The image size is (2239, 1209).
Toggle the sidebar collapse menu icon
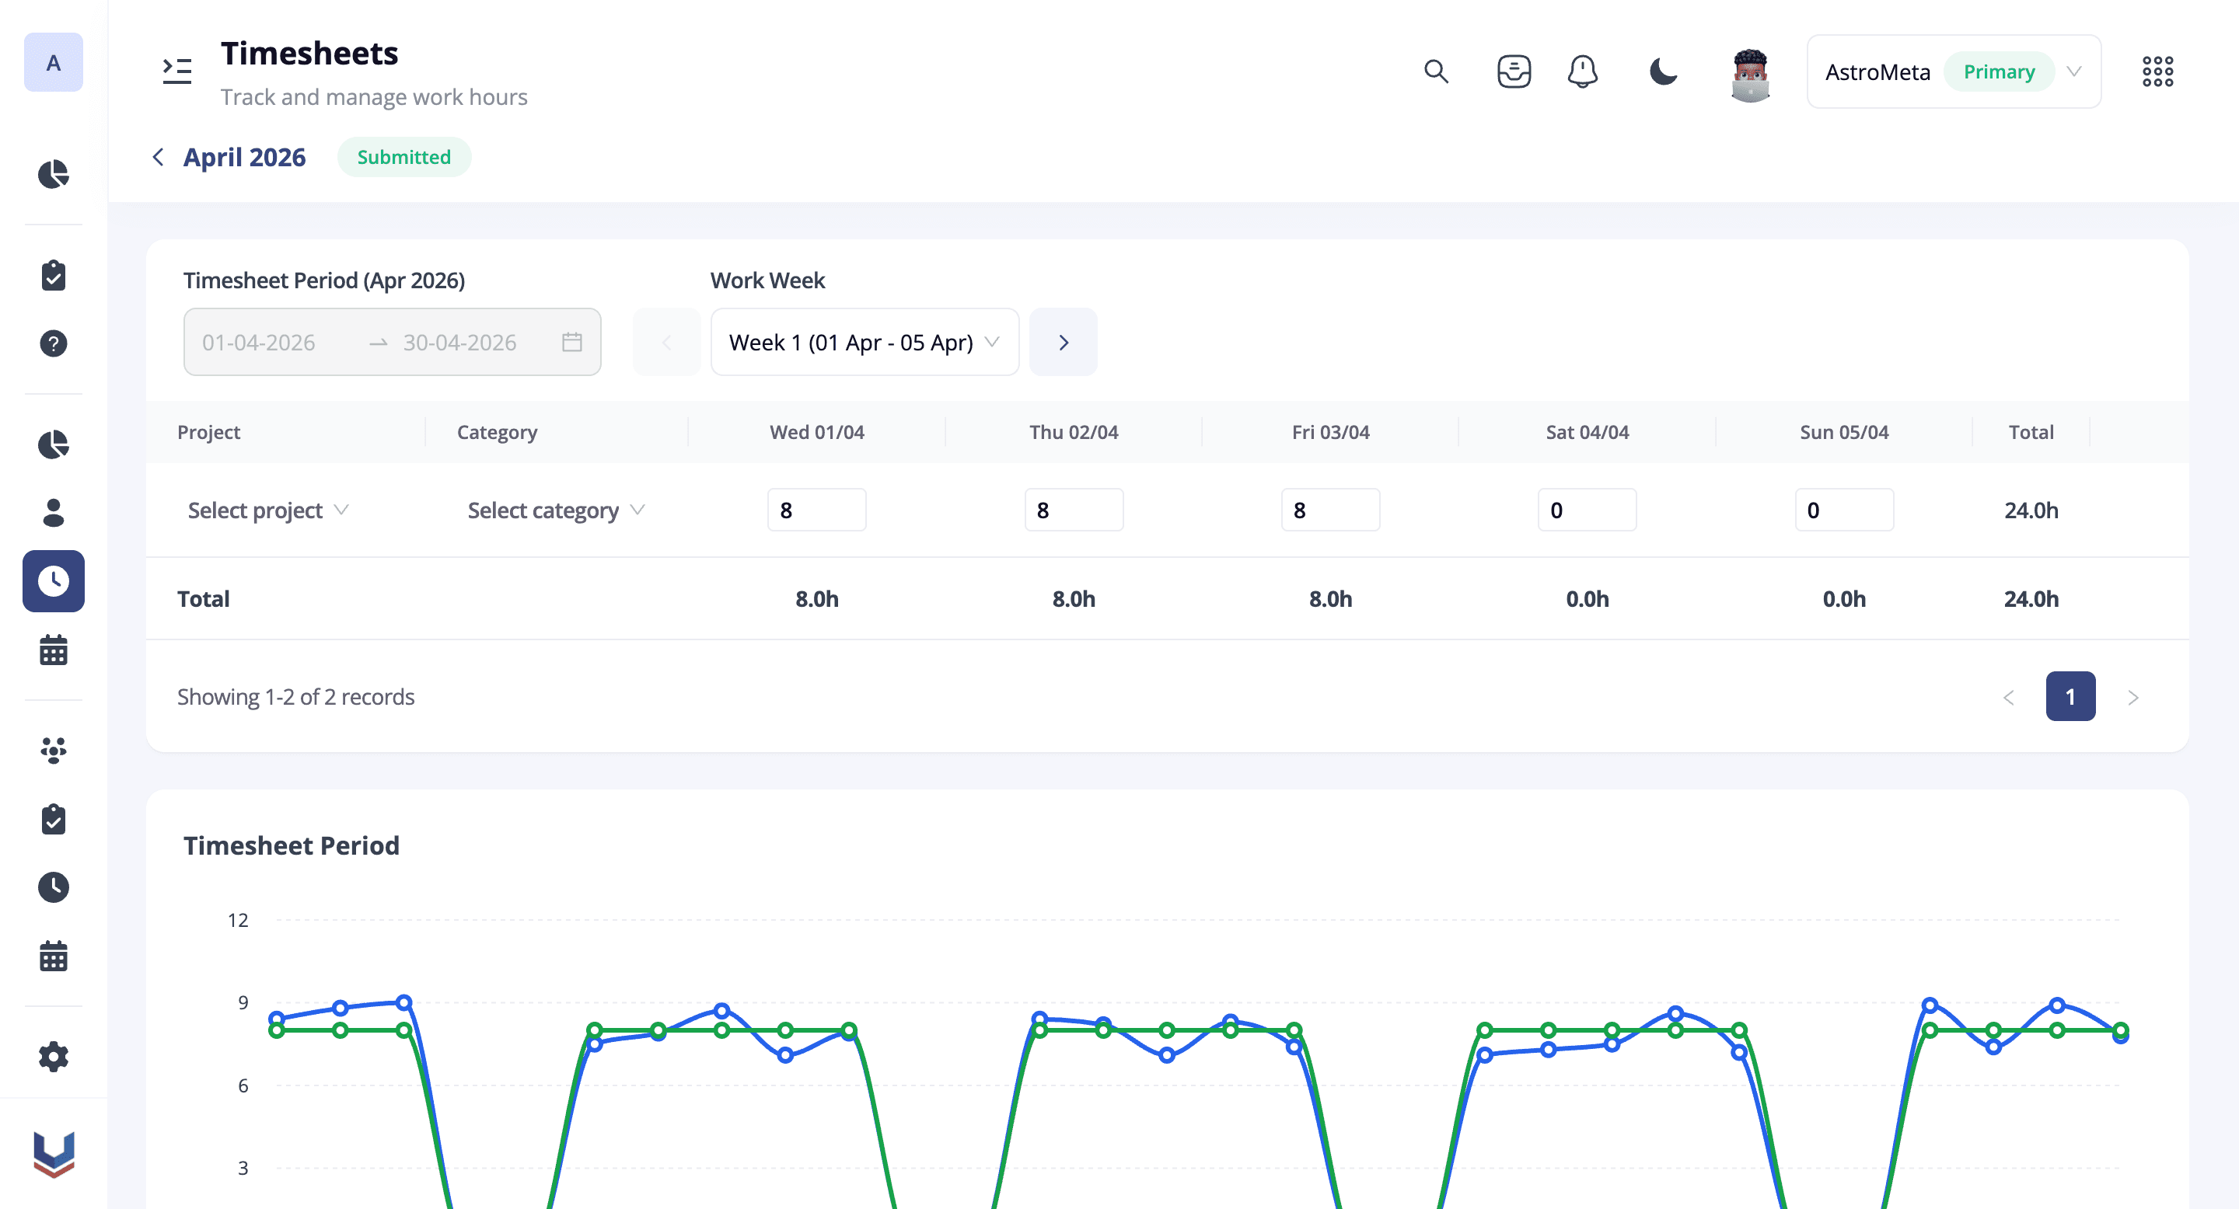click(x=177, y=71)
